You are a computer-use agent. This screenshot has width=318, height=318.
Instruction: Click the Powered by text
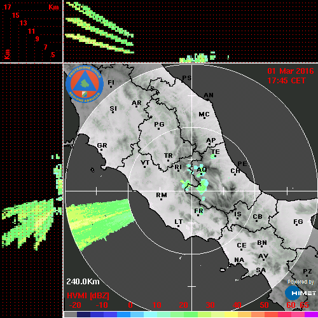click(x=301, y=282)
